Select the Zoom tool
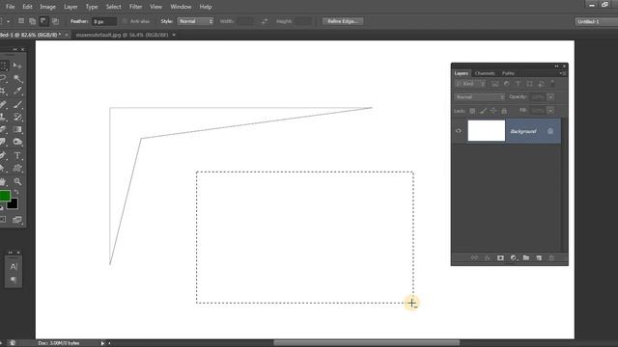Screen dimensions: 618x347 17,181
